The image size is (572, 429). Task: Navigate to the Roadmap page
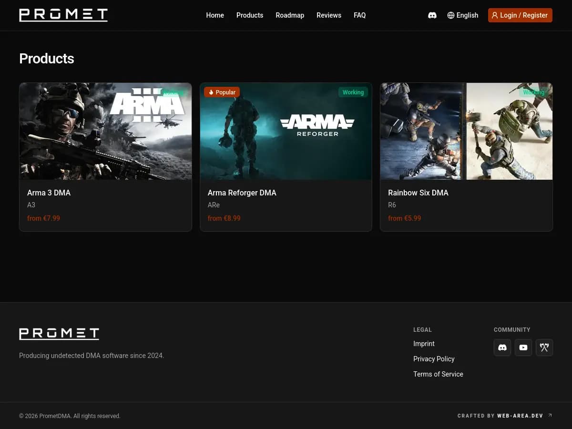coord(290,15)
